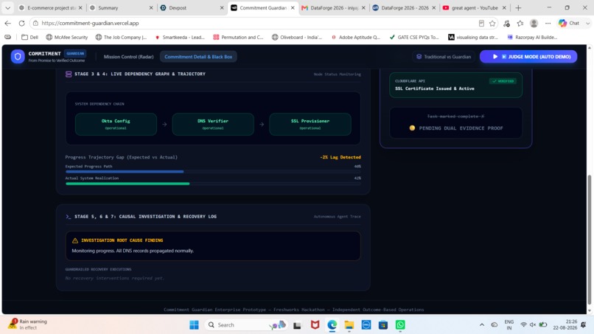Screen dimensions: 594x334
Task: Click the 'Autonomous Agent Trace' label
Action: 337,217
